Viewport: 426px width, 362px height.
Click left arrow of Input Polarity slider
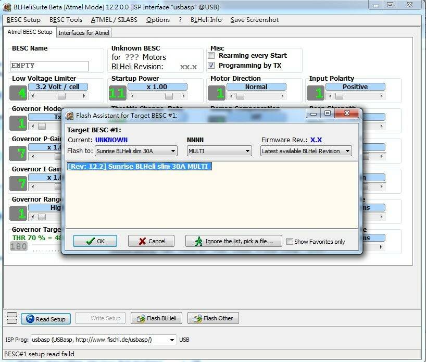(330, 96)
